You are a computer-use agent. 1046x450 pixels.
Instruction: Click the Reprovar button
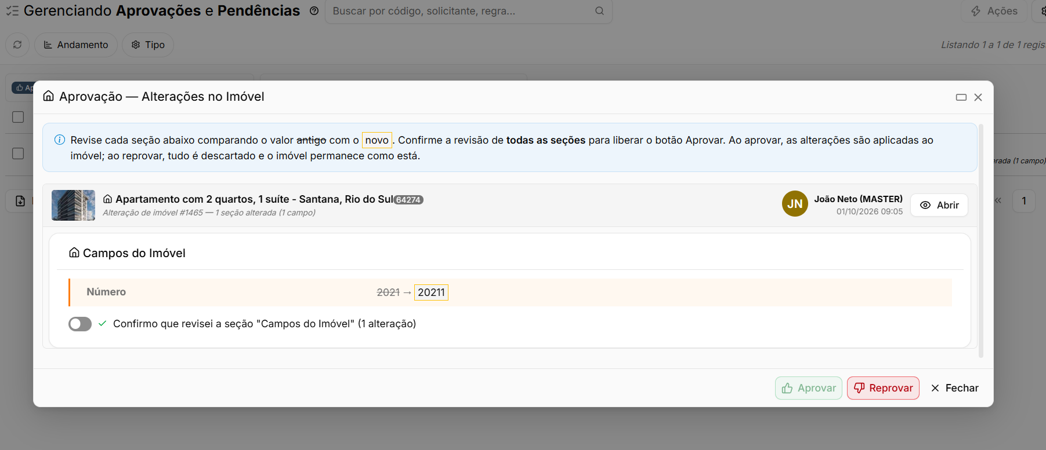[x=883, y=388]
